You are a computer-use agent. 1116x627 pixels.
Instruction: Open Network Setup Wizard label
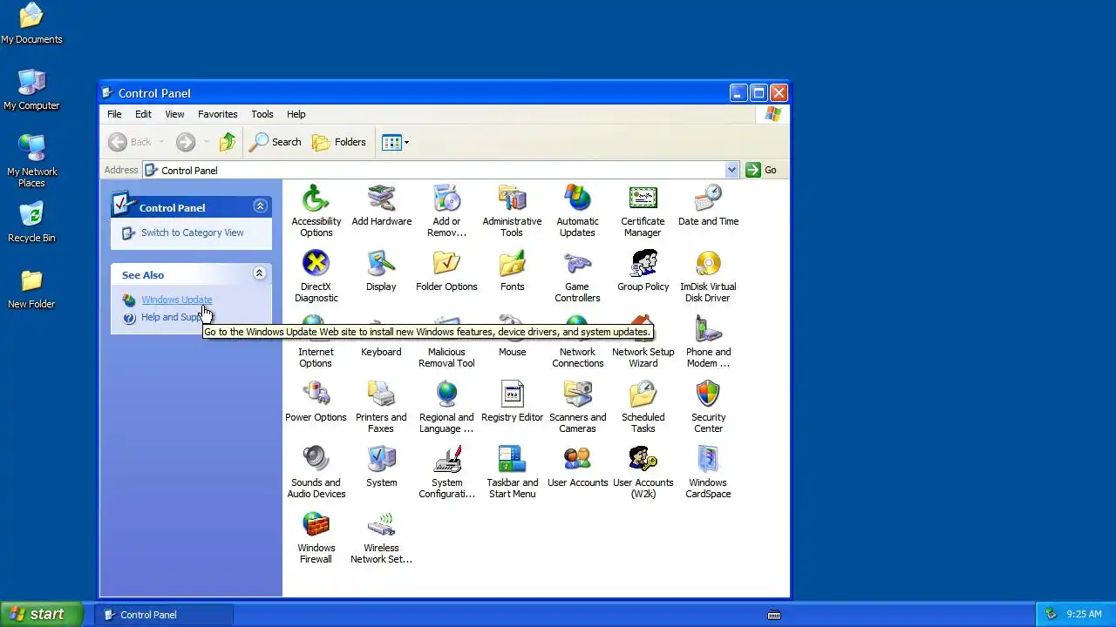coord(643,358)
